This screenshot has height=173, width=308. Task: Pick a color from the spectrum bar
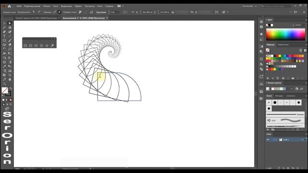[285, 34]
